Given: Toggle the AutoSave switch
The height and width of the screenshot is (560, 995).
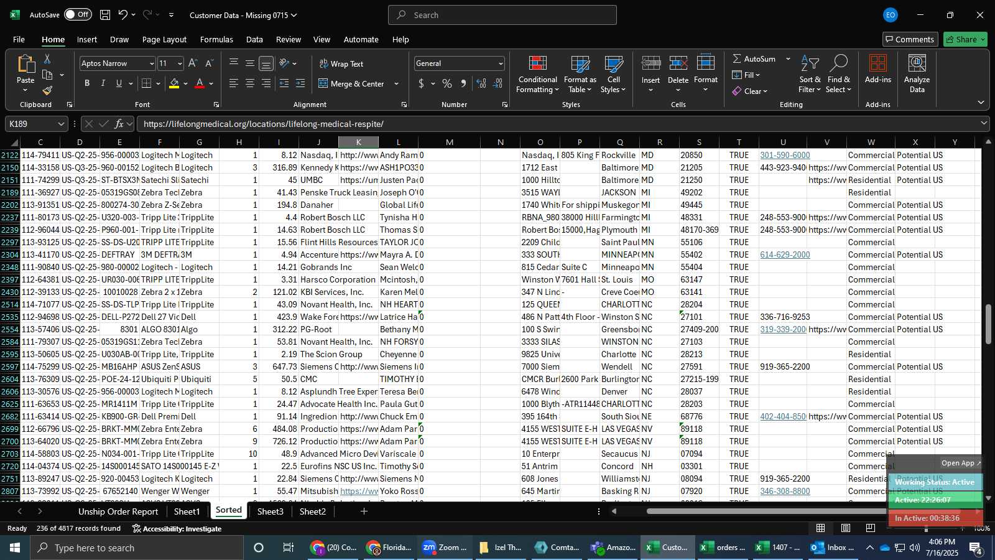Looking at the screenshot, I should [78, 14].
